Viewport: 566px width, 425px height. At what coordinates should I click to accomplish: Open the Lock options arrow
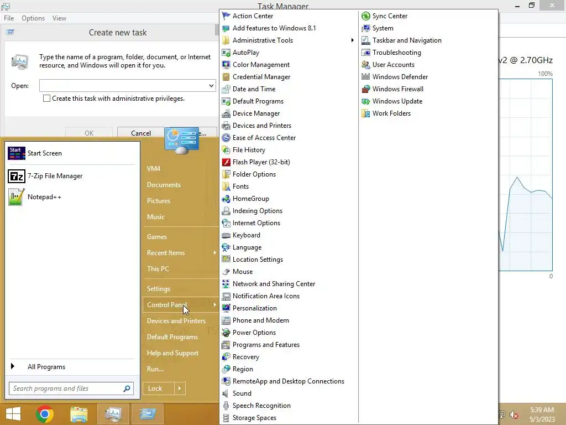tap(180, 388)
